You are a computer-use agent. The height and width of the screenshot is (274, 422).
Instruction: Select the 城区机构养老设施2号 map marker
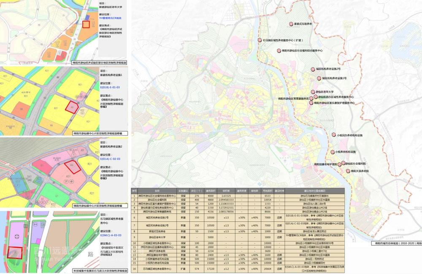point(313,68)
